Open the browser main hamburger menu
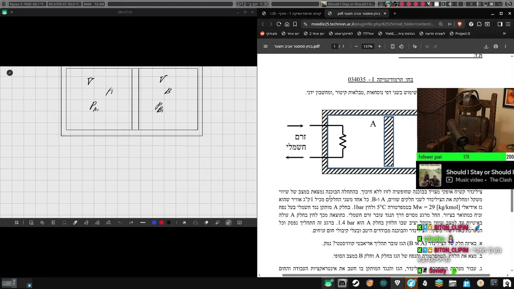This screenshot has height=289, width=514. tap(508, 24)
